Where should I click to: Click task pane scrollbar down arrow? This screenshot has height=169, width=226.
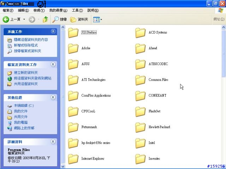[x=63, y=166]
